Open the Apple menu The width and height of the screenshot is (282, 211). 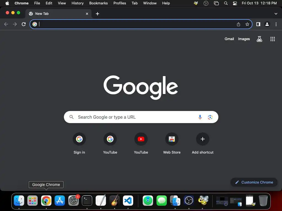pos(7,3)
